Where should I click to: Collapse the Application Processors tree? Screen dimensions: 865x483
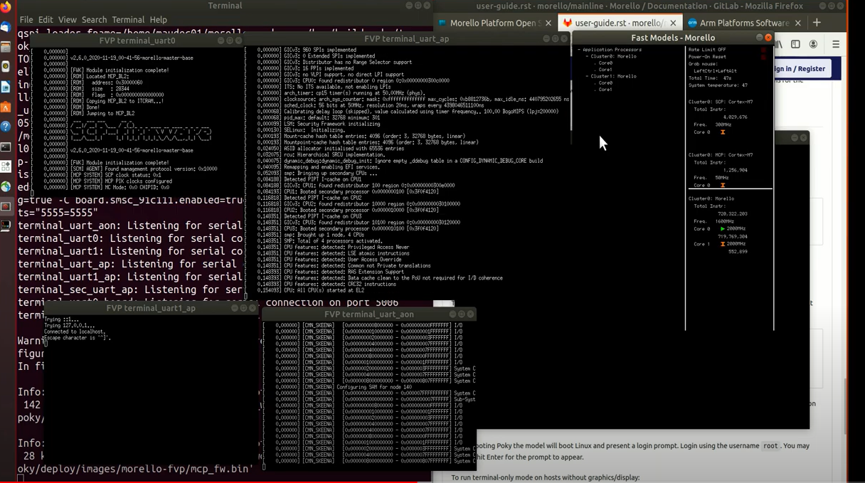(x=578, y=50)
